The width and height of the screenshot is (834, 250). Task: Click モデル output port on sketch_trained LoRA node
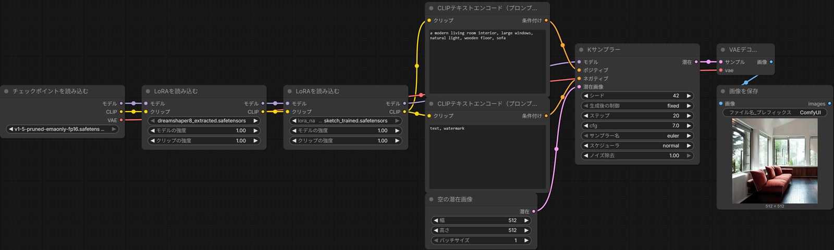point(404,103)
